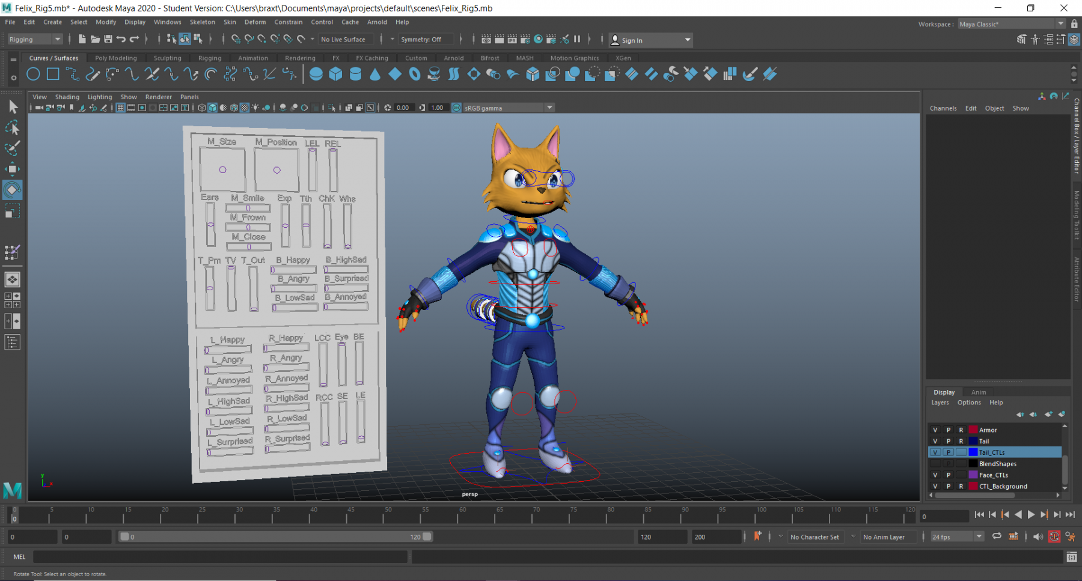Open the Sign In dropdown
Screen dimensions: 1082x581
[x=651, y=40]
